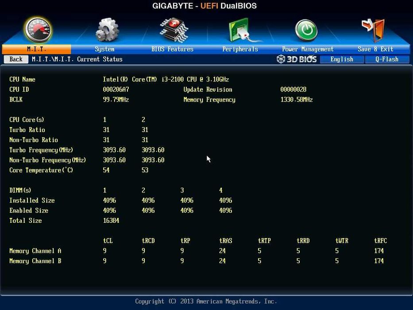Switch to the M.I.T. tab

[x=36, y=49]
